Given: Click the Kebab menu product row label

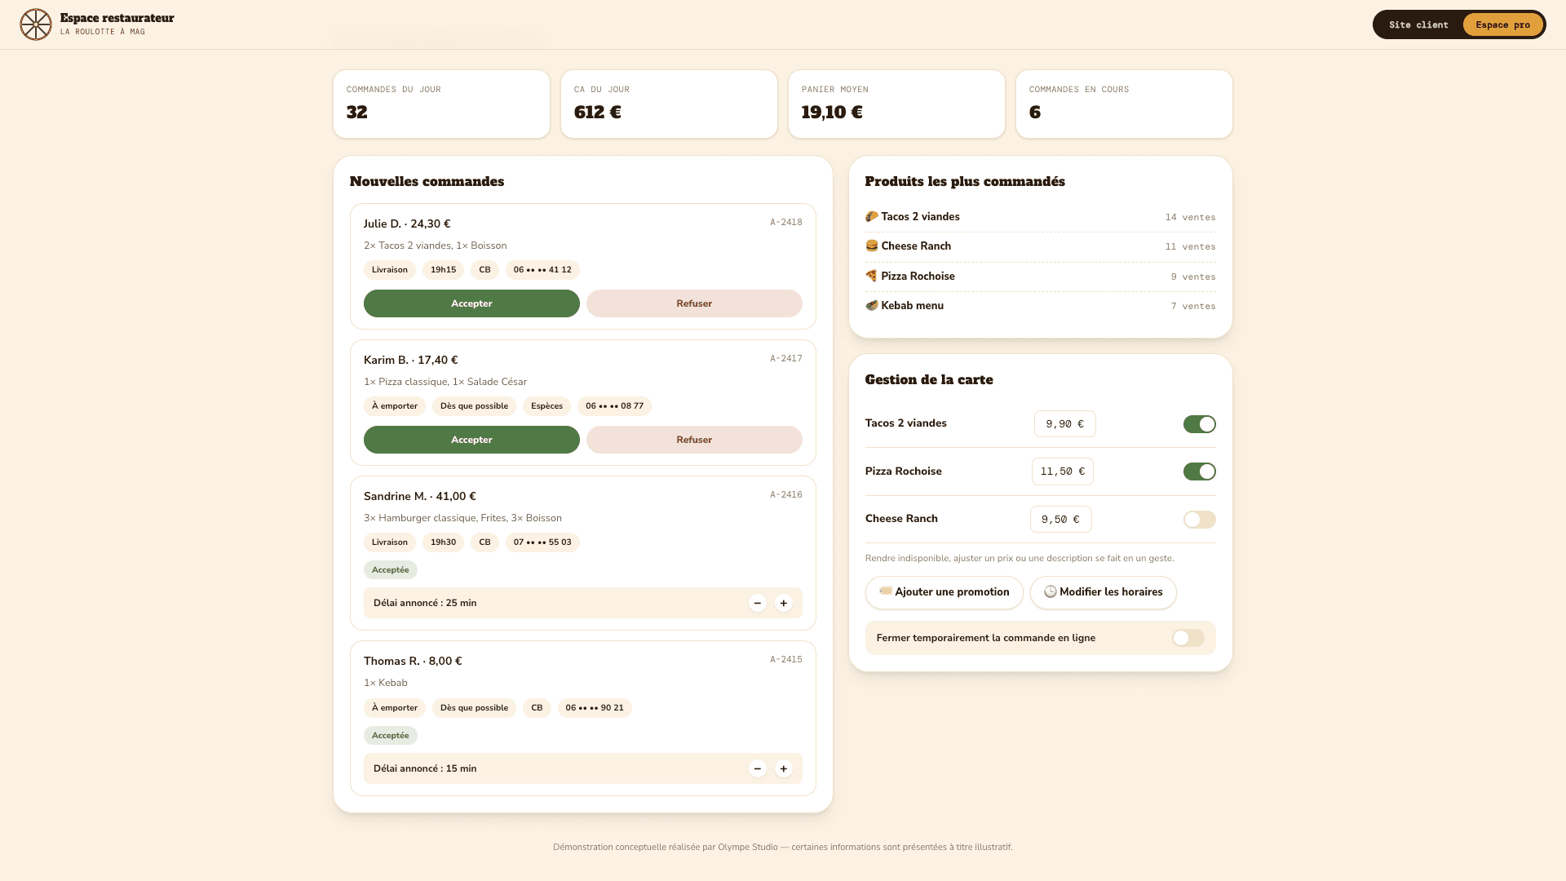Looking at the screenshot, I should tap(912, 305).
